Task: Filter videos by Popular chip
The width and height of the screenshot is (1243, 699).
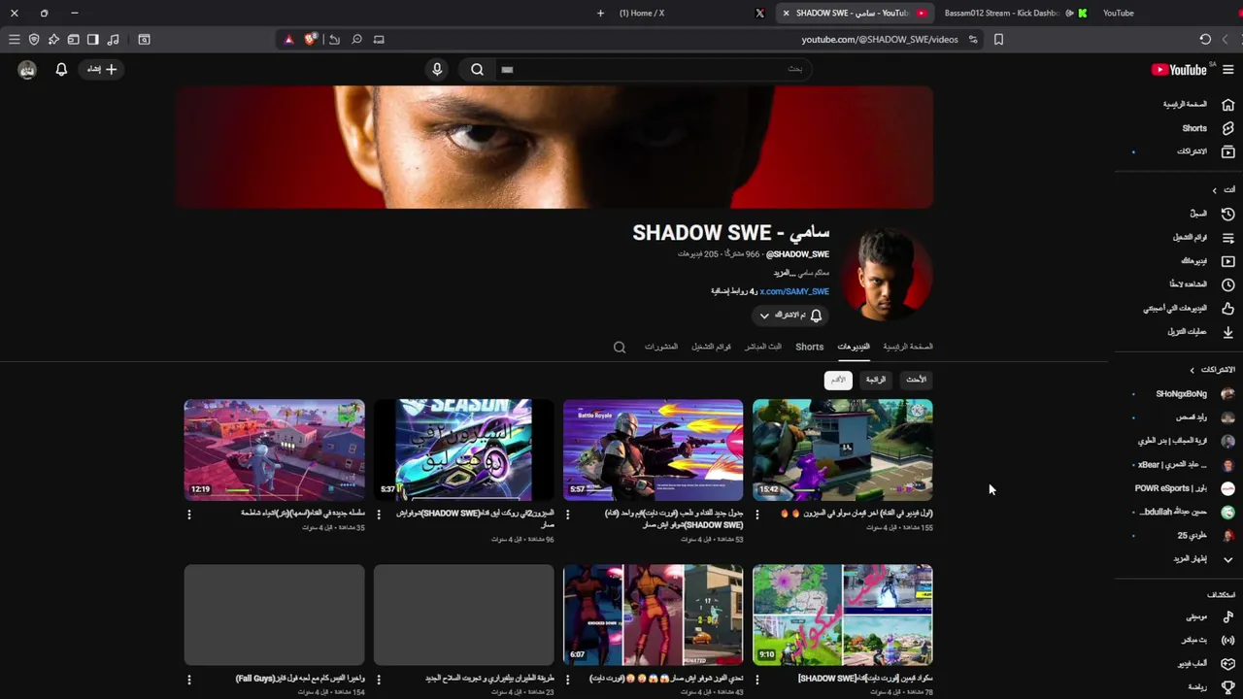Action: (x=876, y=380)
